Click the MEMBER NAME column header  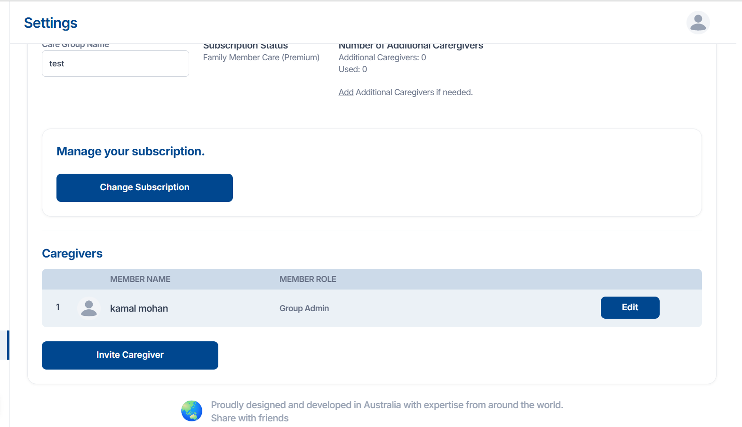[x=140, y=279]
